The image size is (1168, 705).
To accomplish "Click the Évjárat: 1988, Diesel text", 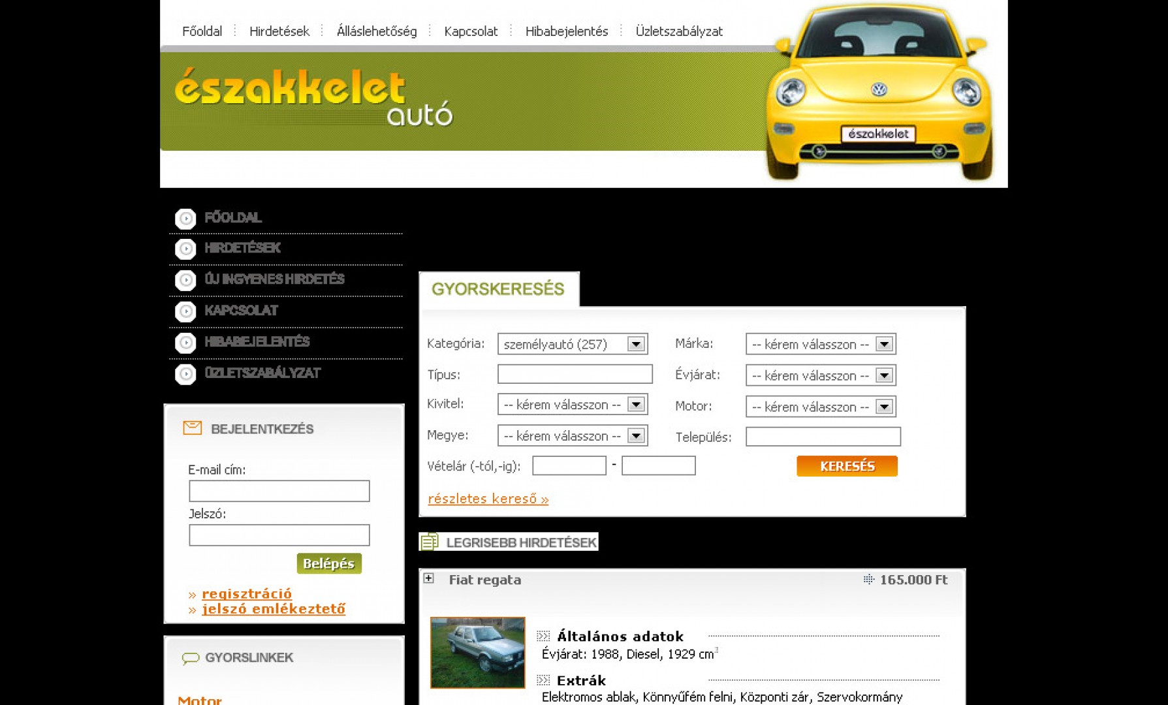I will point(630,654).
